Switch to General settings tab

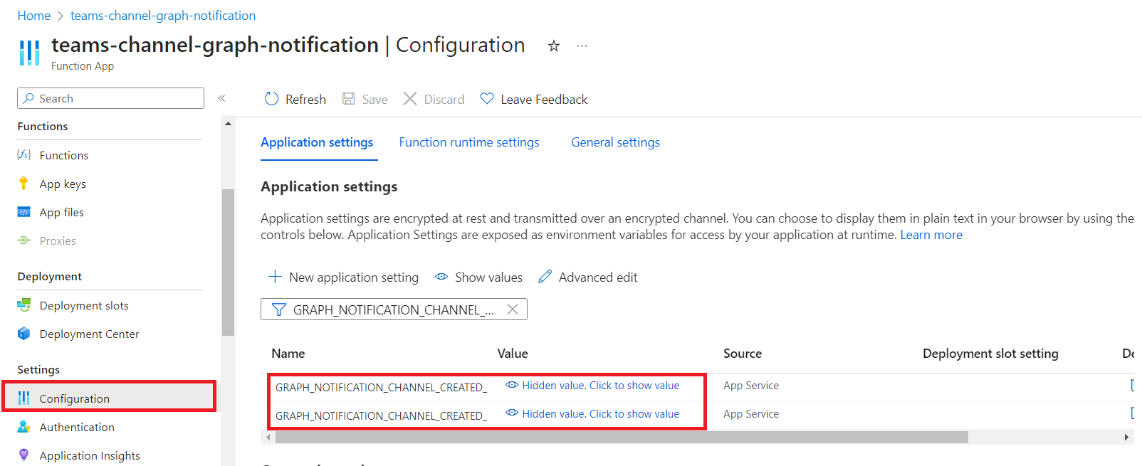(x=615, y=142)
